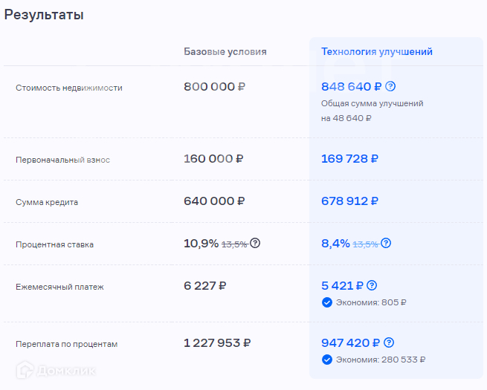Click help icon next to 5 421 ₽
The width and height of the screenshot is (487, 390).
pyautogui.click(x=372, y=285)
